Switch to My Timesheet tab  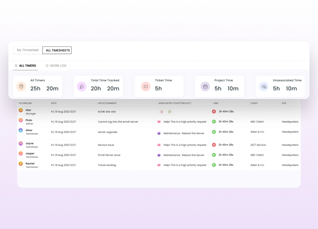28,50
